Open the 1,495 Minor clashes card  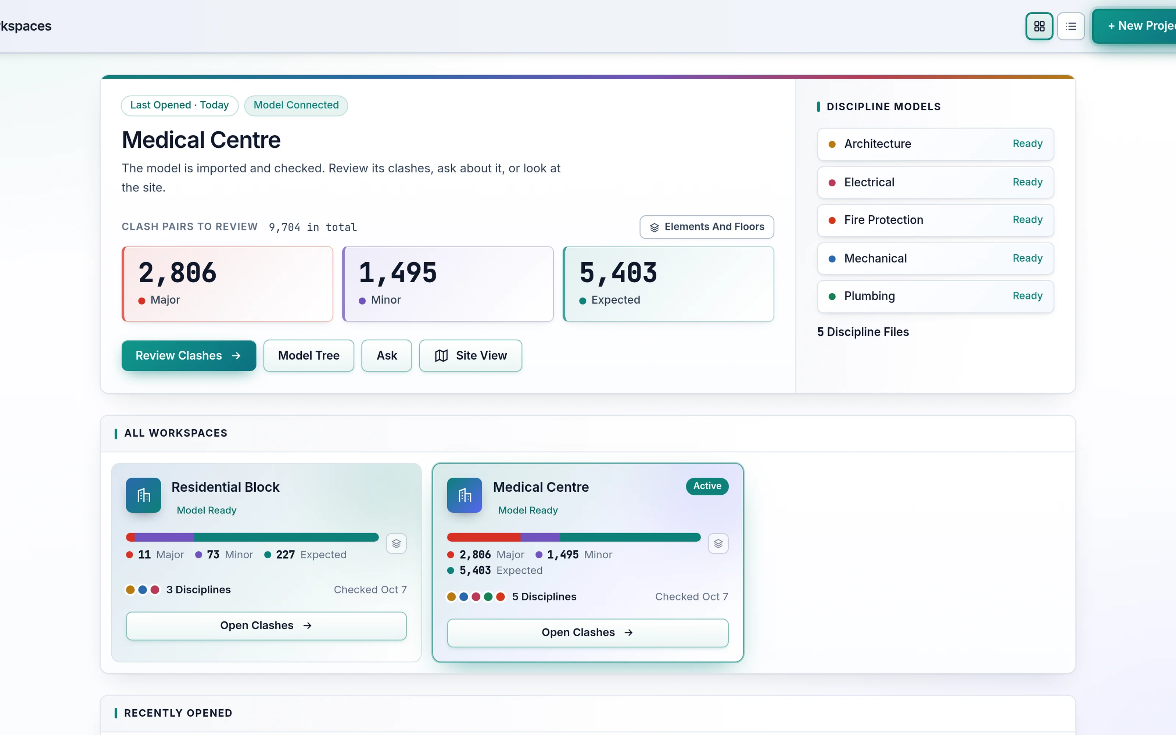click(448, 284)
